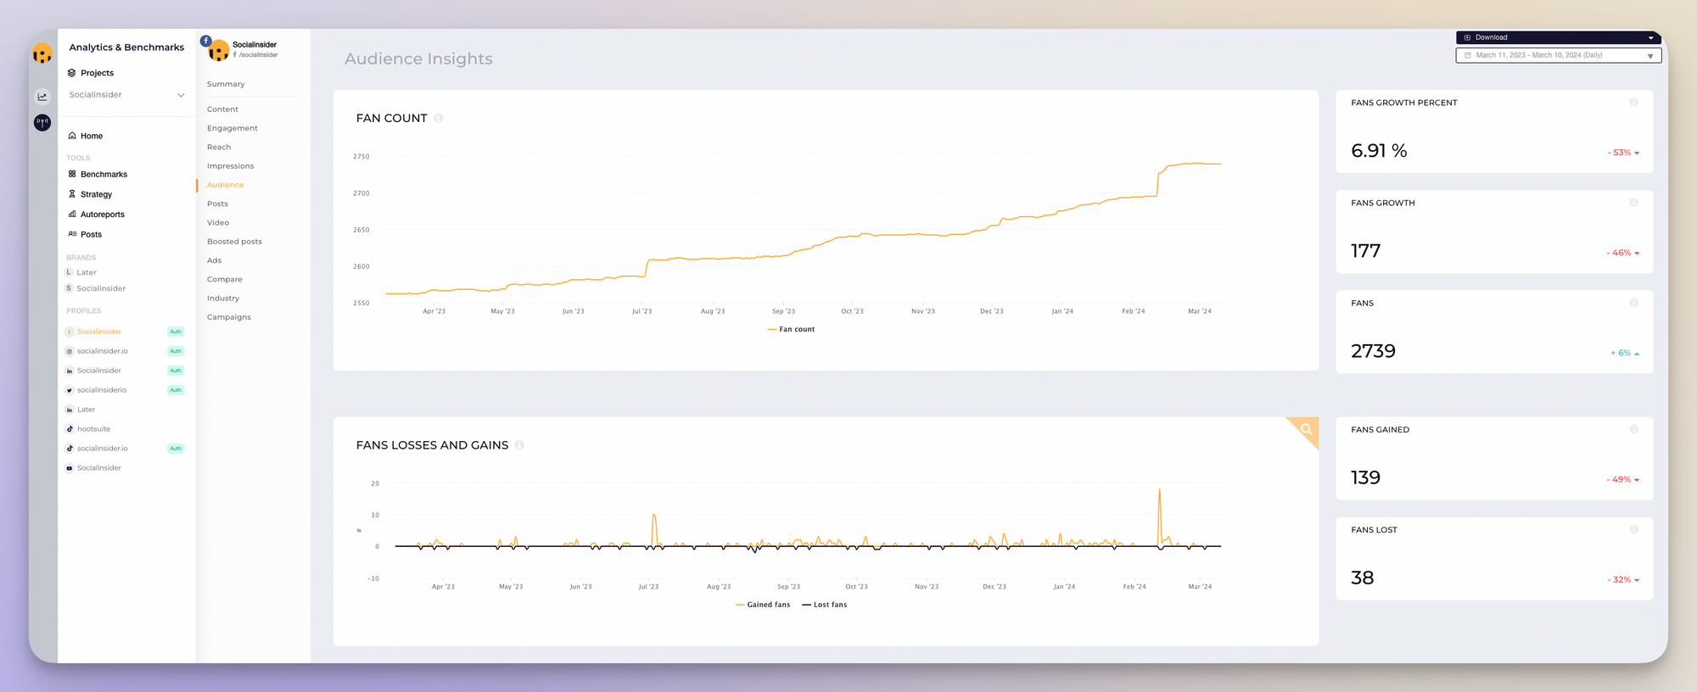Expand the Socialinsider project dropdown
1697x692 pixels.
180,95
